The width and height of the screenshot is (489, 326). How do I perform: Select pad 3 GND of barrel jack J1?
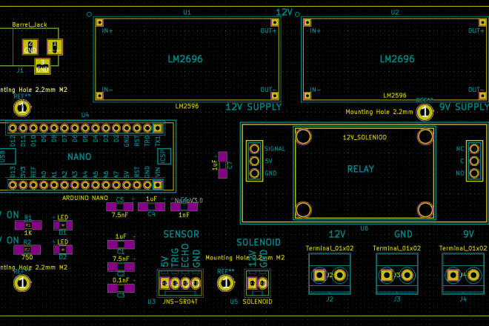[42, 66]
